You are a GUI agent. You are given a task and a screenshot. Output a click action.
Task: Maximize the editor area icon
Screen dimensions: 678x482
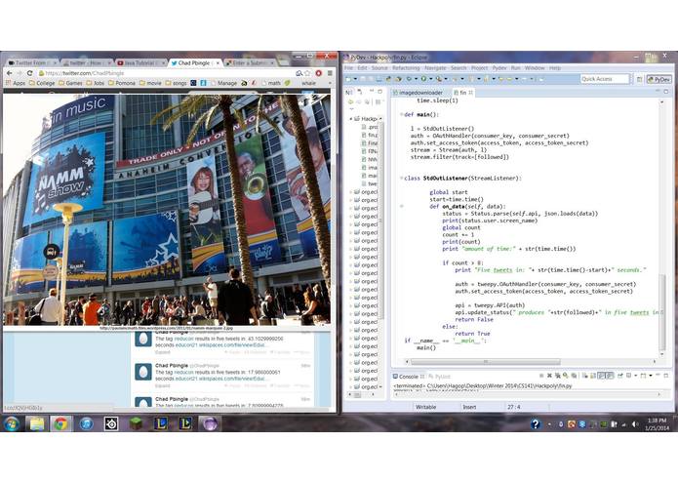666,92
